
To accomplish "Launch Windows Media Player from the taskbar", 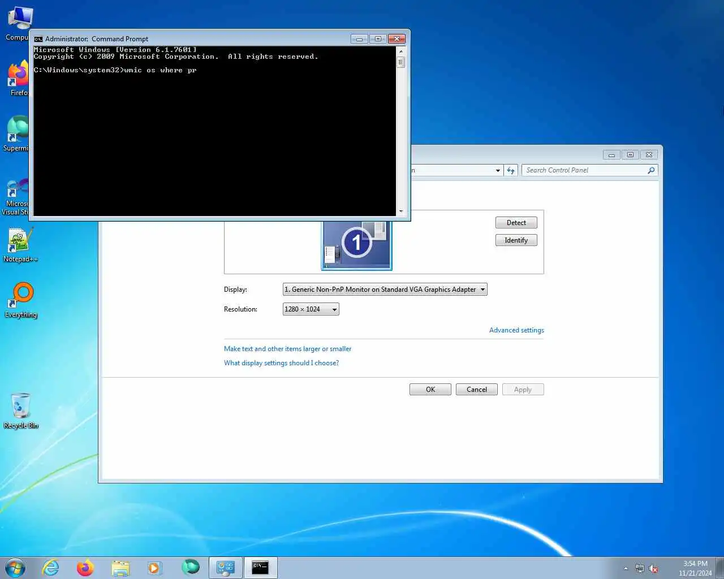I will [x=154, y=568].
